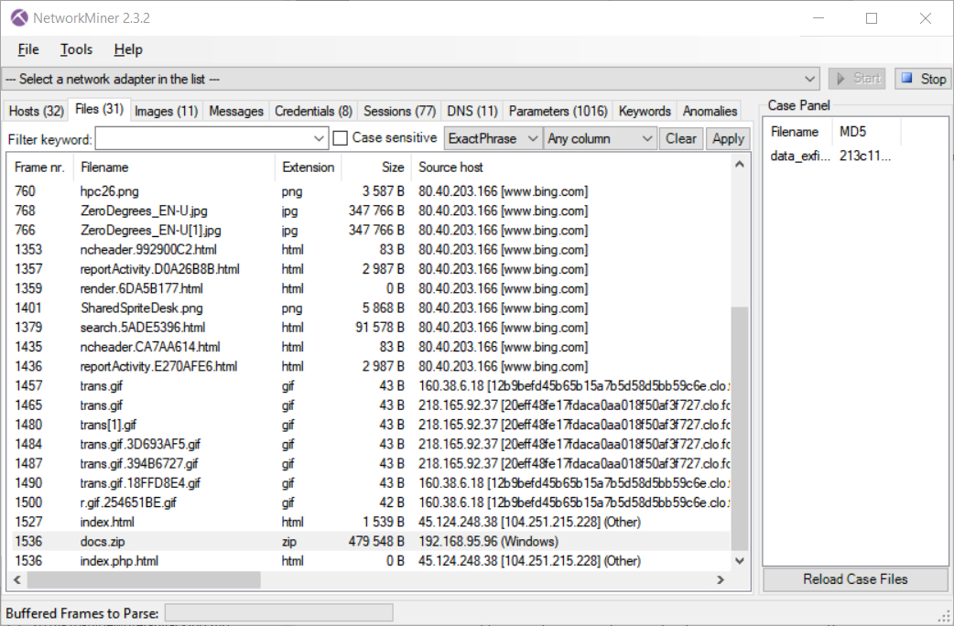Click the Reload Case Files button
The height and width of the screenshot is (626, 954).
click(x=855, y=579)
